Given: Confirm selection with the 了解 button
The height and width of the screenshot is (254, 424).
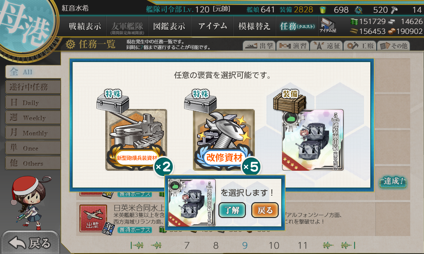Looking at the screenshot, I should click(232, 211).
